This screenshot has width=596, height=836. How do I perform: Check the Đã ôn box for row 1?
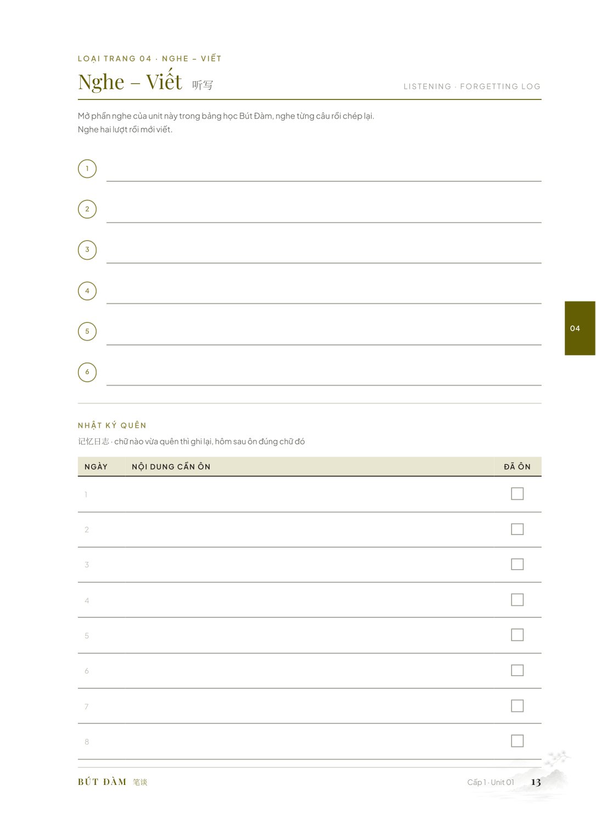pyautogui.click(x=517, y=494)
